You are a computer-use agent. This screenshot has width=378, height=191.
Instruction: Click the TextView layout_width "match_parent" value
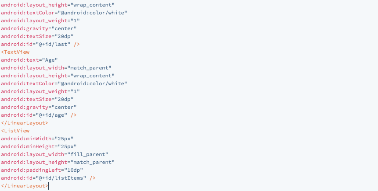click(x=90, y=68)
